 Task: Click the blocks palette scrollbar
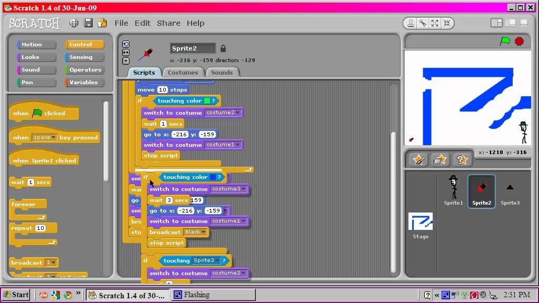(106, 141)
